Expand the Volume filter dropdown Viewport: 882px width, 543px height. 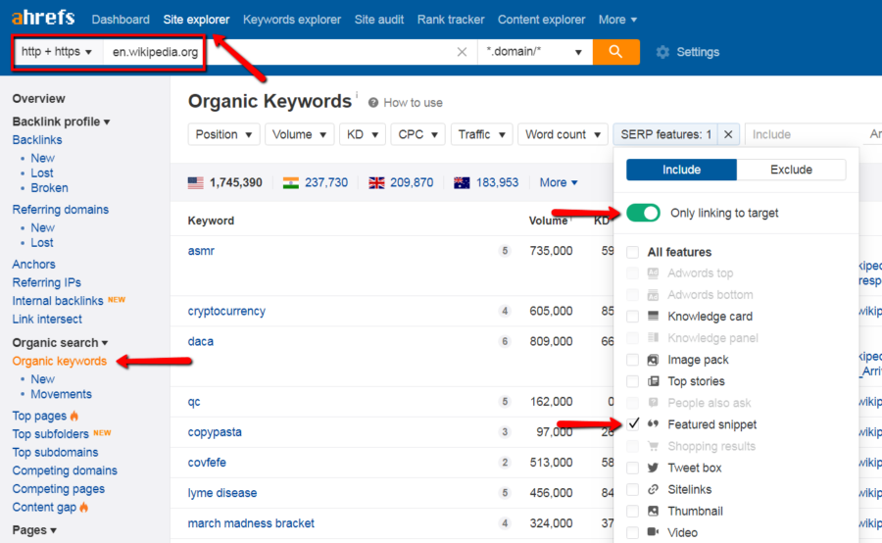[x=300, y=134]
